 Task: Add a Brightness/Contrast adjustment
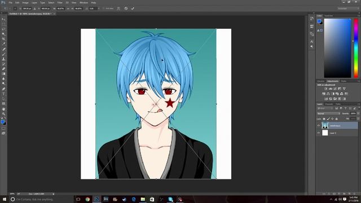pyautogui.click(x=326, y=89)
